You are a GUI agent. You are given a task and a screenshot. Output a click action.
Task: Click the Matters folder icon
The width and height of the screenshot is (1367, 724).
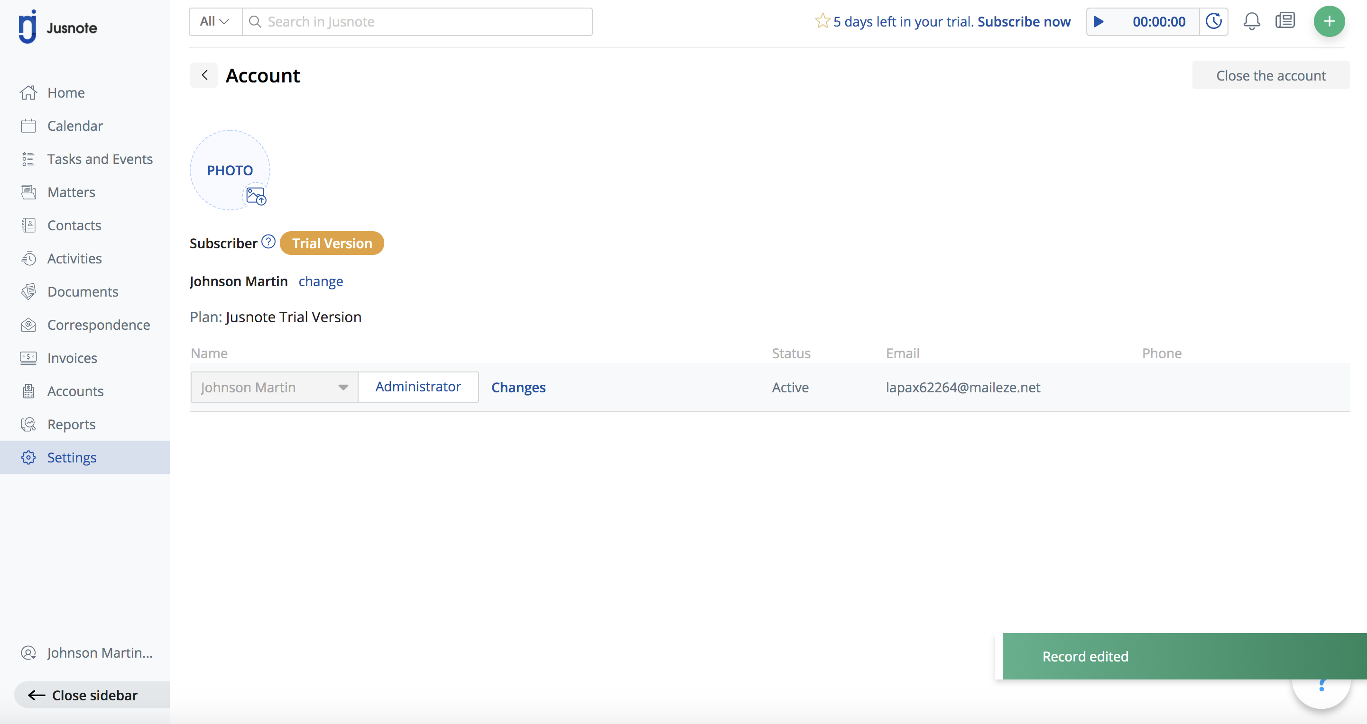[x=28, y=192]
